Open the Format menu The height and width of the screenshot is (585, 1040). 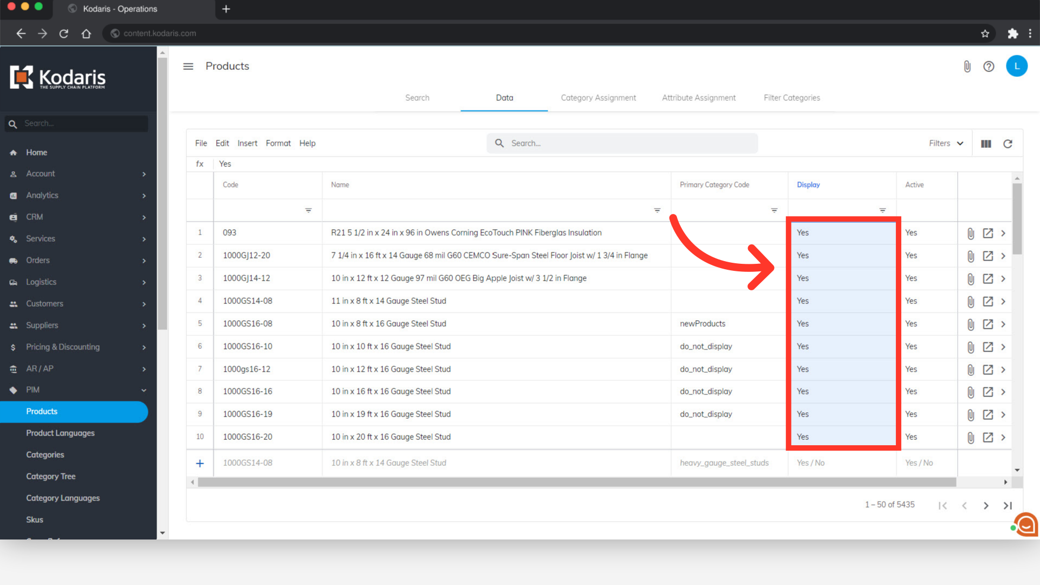(x=278, y=144)
